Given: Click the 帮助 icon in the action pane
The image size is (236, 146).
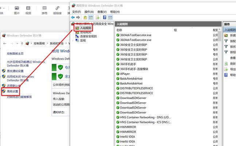Looking at the screenshot, I should (226, 75).
